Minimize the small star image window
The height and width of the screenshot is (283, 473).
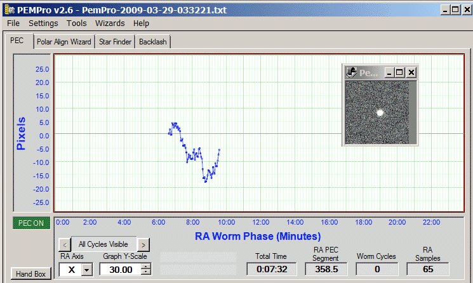(389, 72)
